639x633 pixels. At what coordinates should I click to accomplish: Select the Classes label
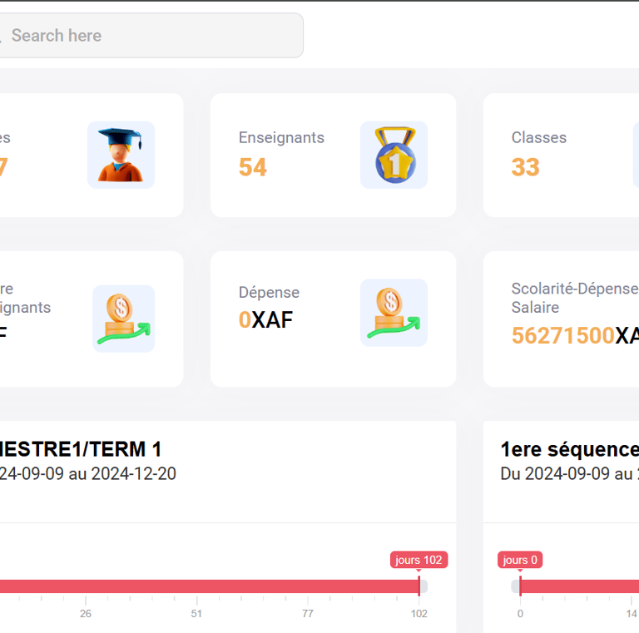tap(539, 138)
